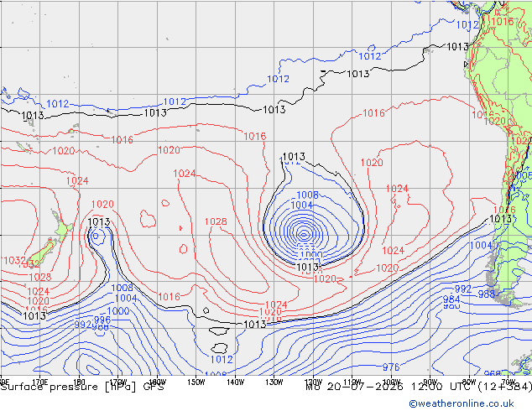This screenshot has height=411, width=532.
Task: Click the red 1016 label over northern South America
Action: click(x=502, y=21)
